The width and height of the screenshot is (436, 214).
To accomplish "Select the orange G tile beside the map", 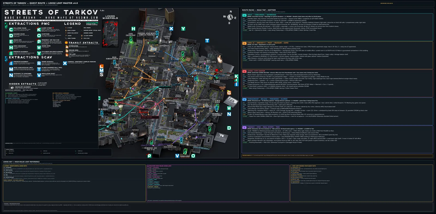I will click(229, 93).
